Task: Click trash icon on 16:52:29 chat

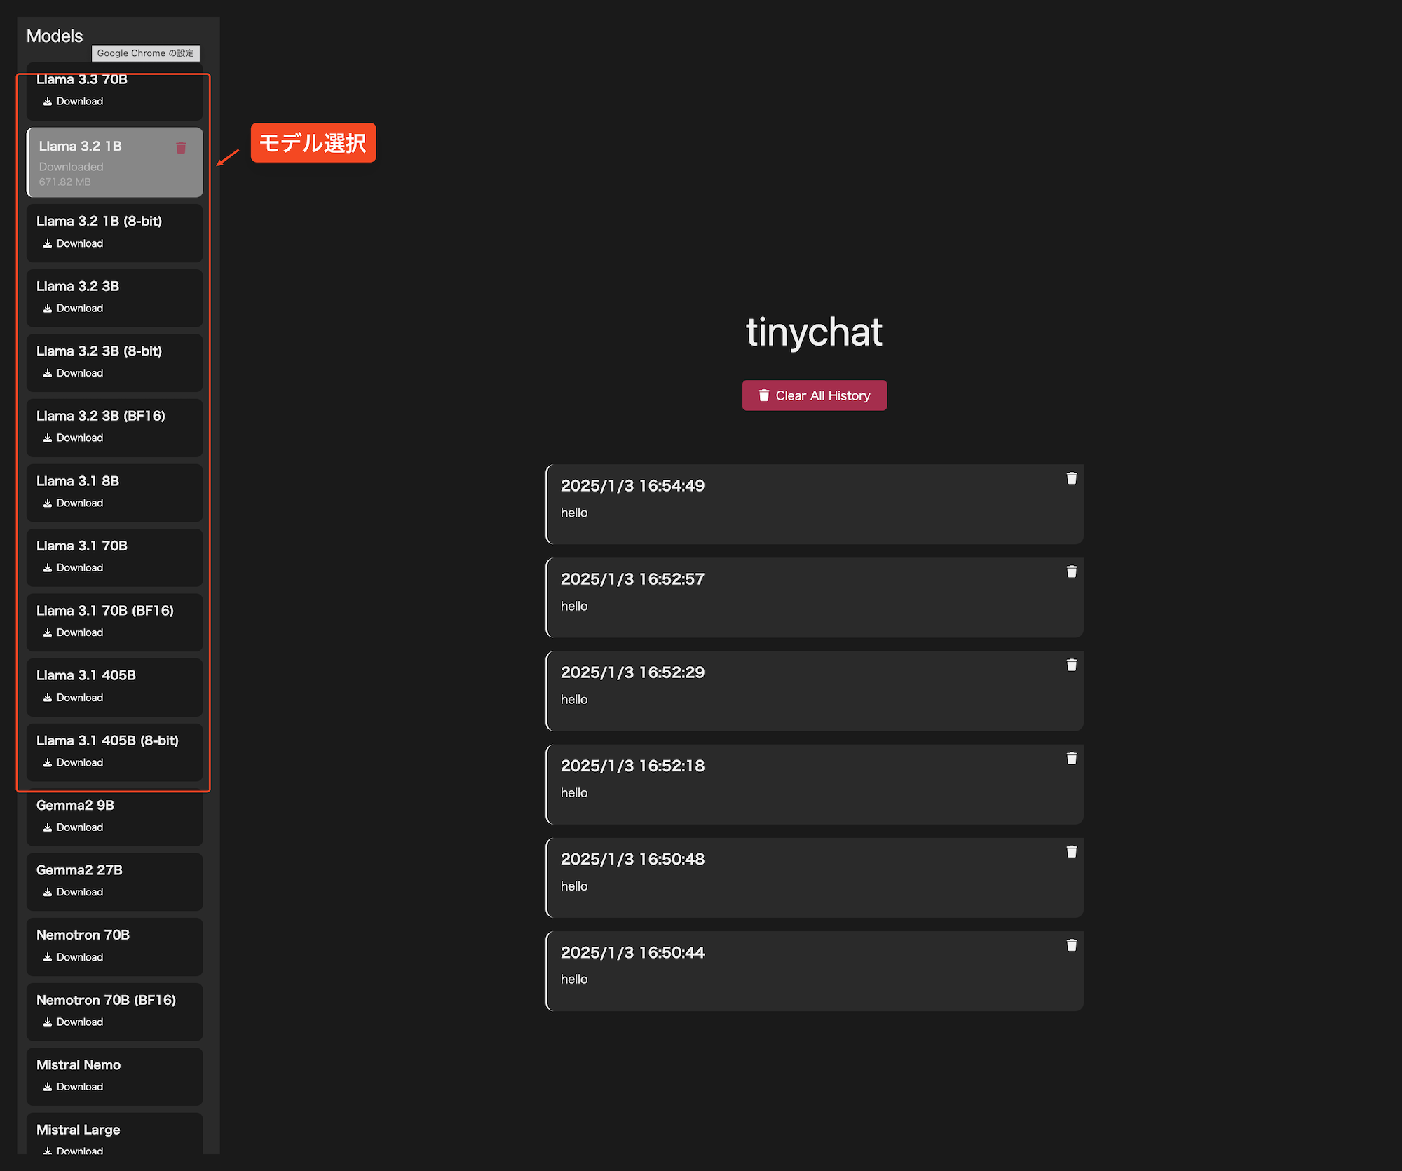Action: [1071, 665]
